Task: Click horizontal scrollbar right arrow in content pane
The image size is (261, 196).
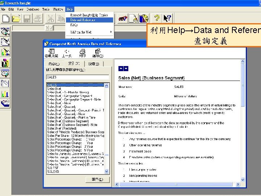Action: 238,184
